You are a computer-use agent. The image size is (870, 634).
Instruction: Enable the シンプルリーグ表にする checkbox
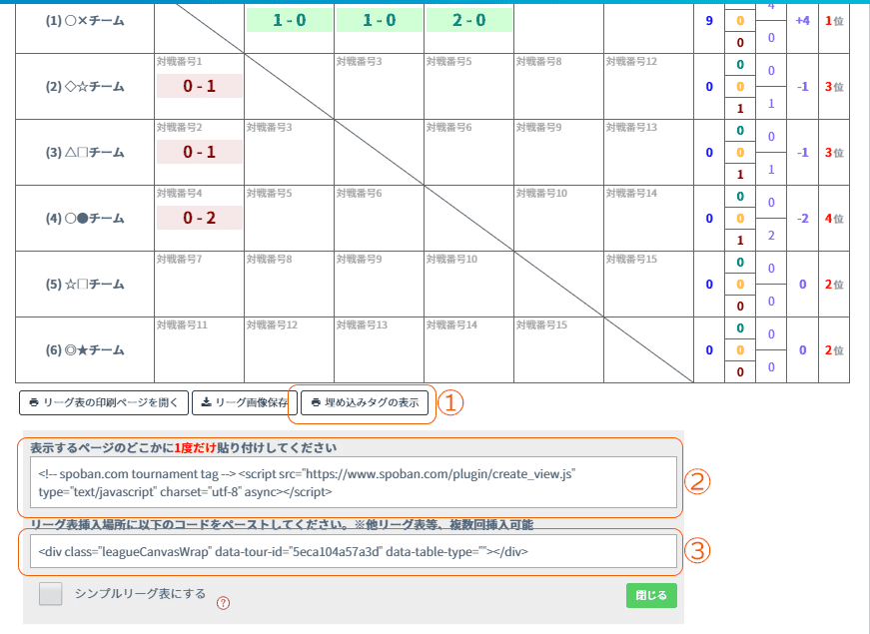pos(51,594)
